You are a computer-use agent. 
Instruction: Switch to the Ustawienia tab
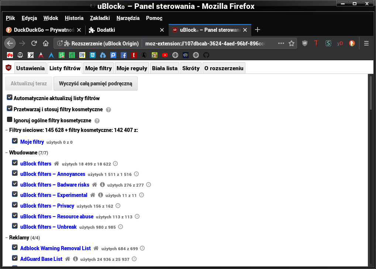click(31, 68)
